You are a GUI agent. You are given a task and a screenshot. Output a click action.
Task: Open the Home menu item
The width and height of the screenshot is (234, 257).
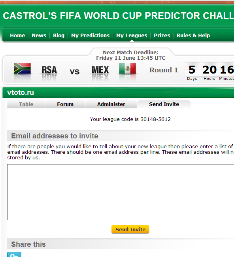point(17,36)
